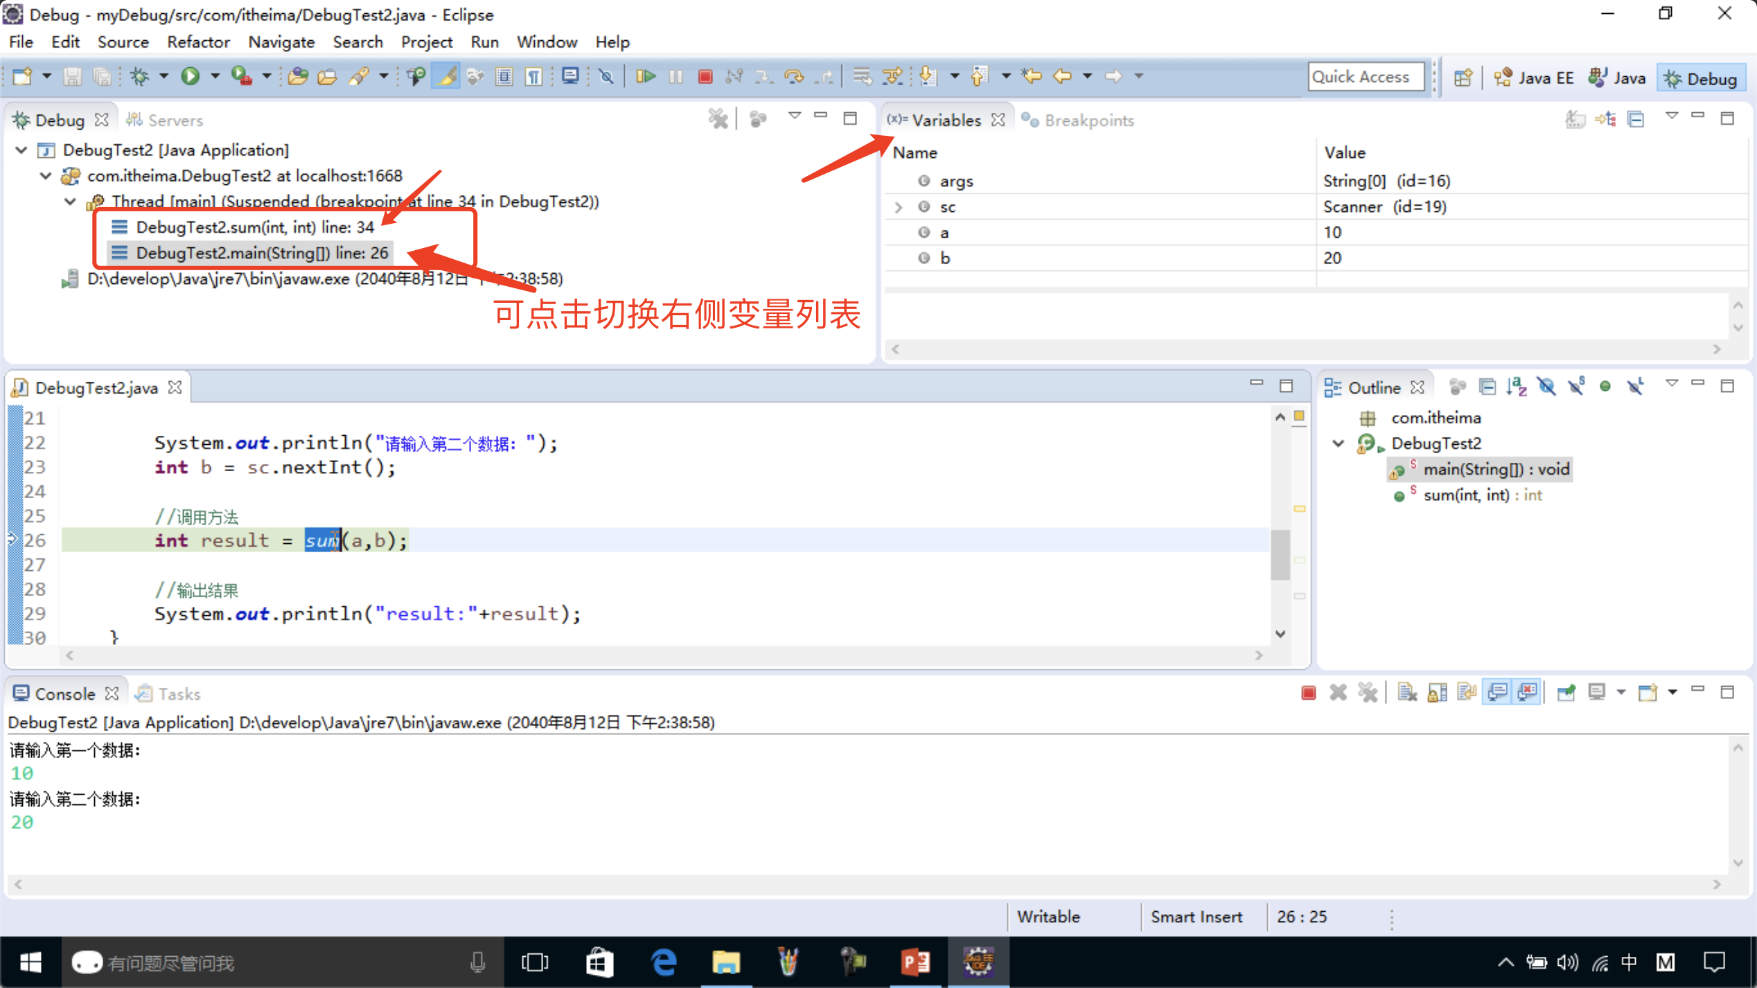
Task: Click Last Edit Location toolbar icon
Action: 1032,76
